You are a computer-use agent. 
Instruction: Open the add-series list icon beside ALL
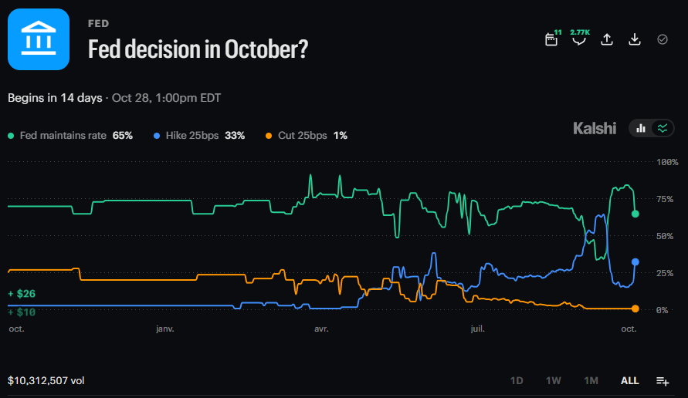click(x=663, y=381)
